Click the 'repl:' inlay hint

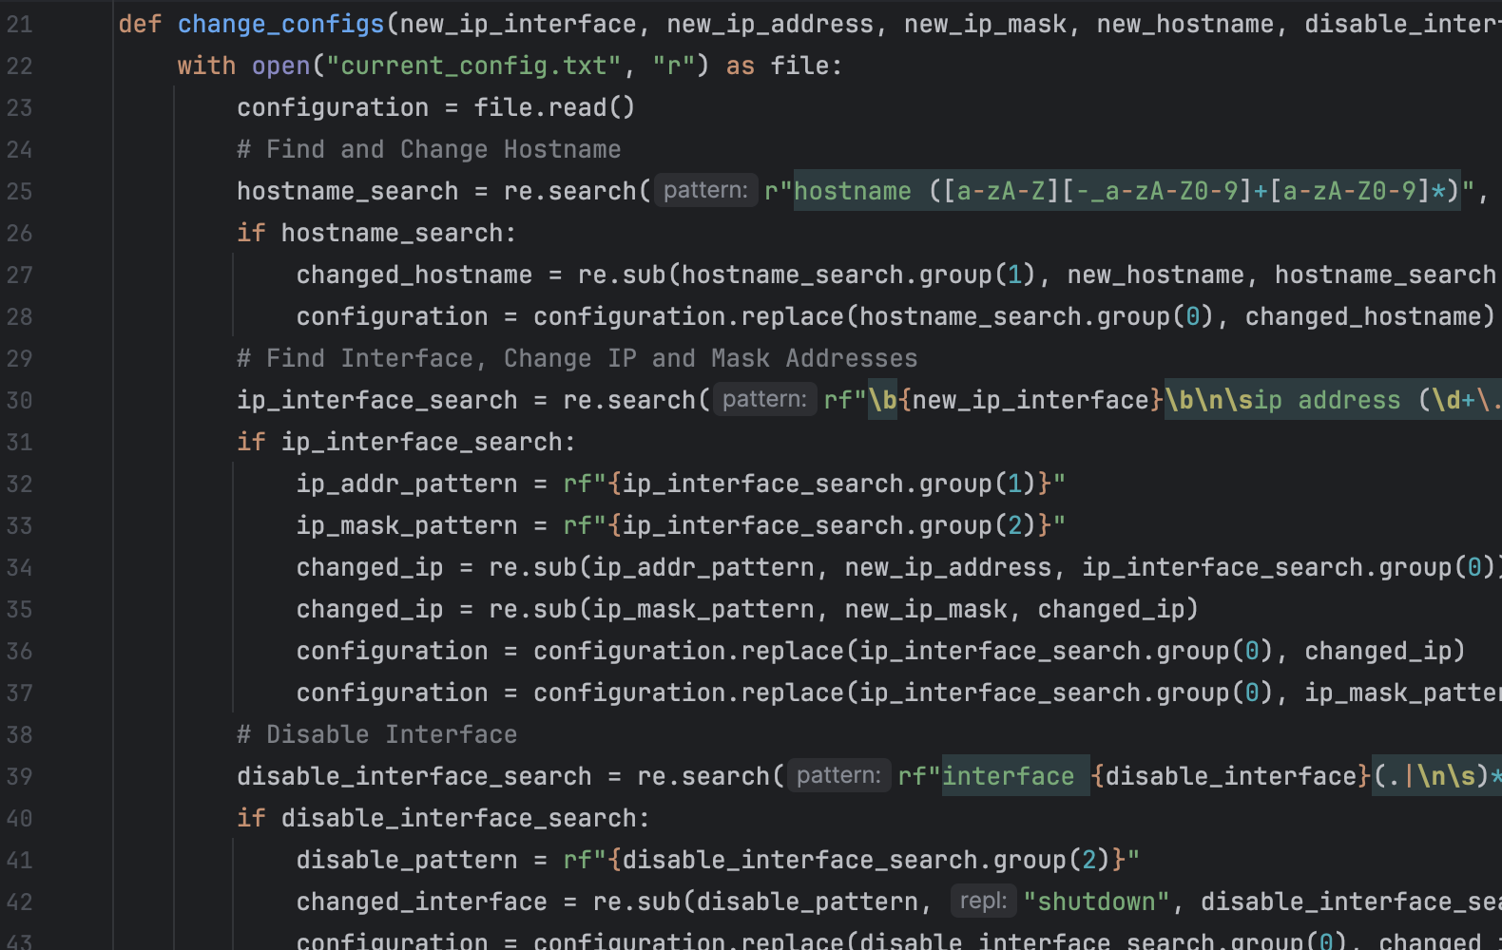pos(983,901)
